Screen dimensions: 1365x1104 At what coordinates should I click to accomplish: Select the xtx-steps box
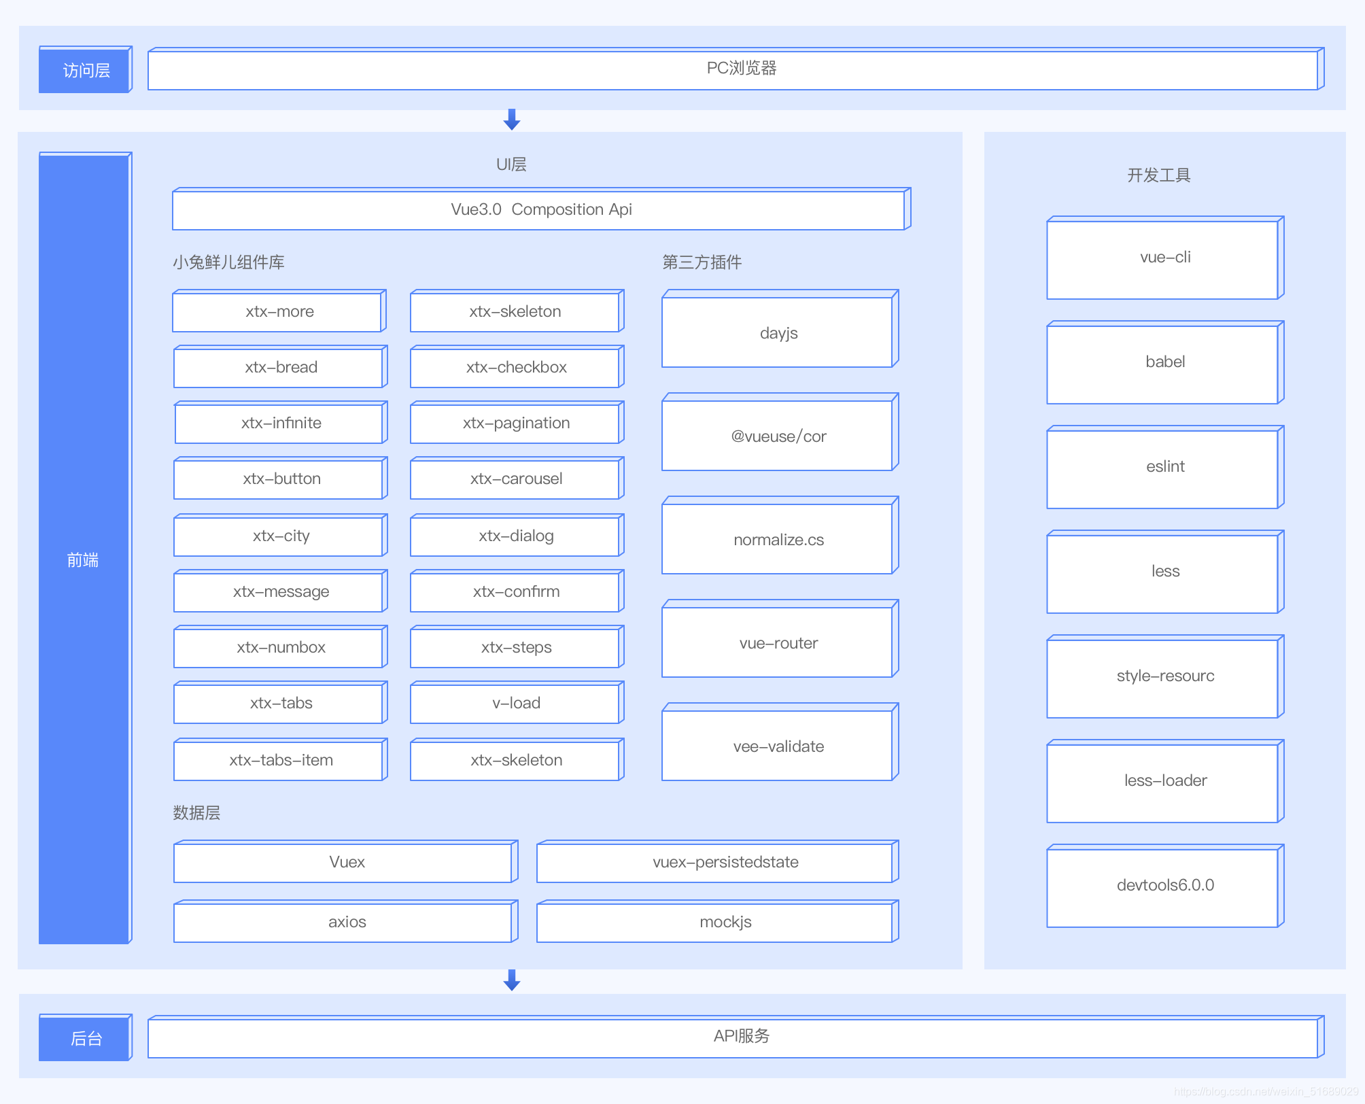coord(517,646)
